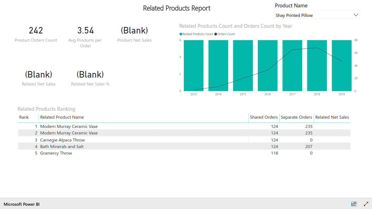The image size is (372, 209).
Task: Click the Microsoft Power BI link
Action: [x=21, y=204]
